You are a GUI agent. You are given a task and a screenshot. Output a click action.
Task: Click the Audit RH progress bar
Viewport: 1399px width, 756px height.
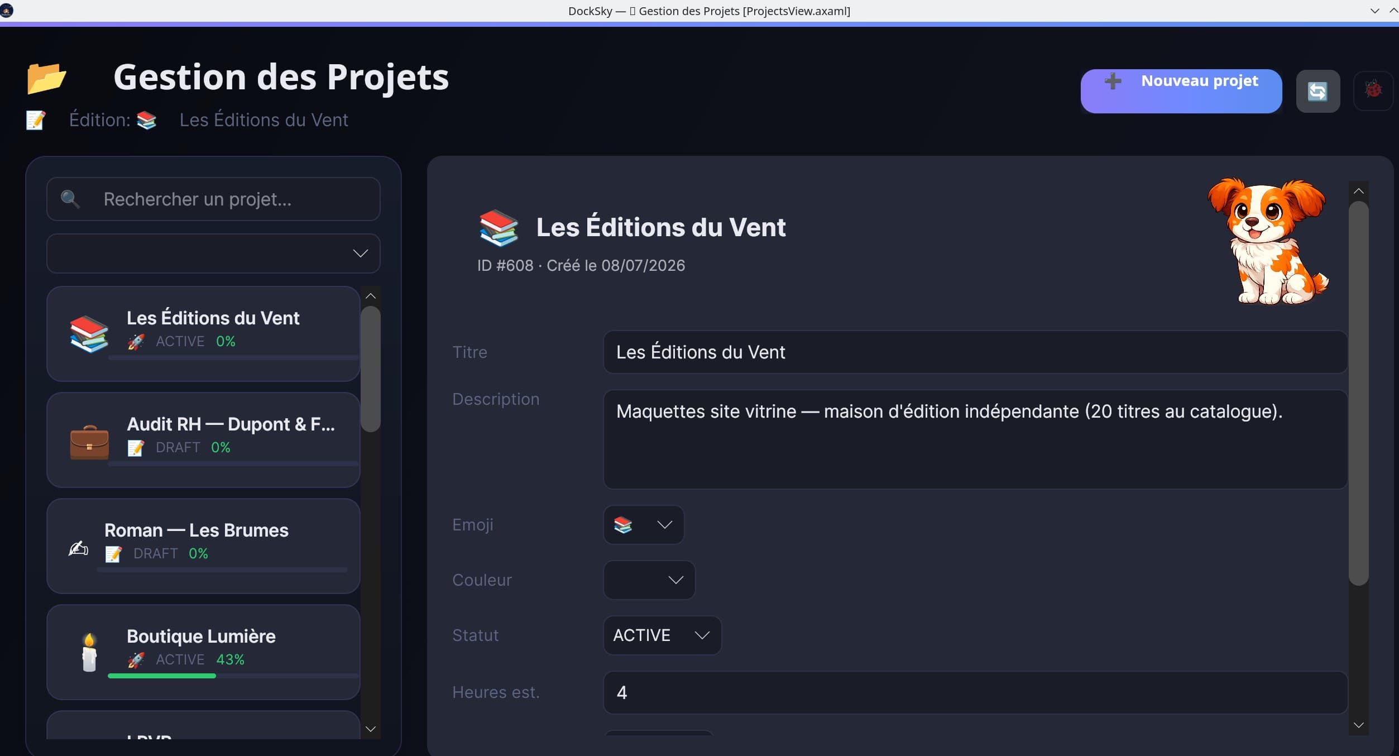point(233,463)
